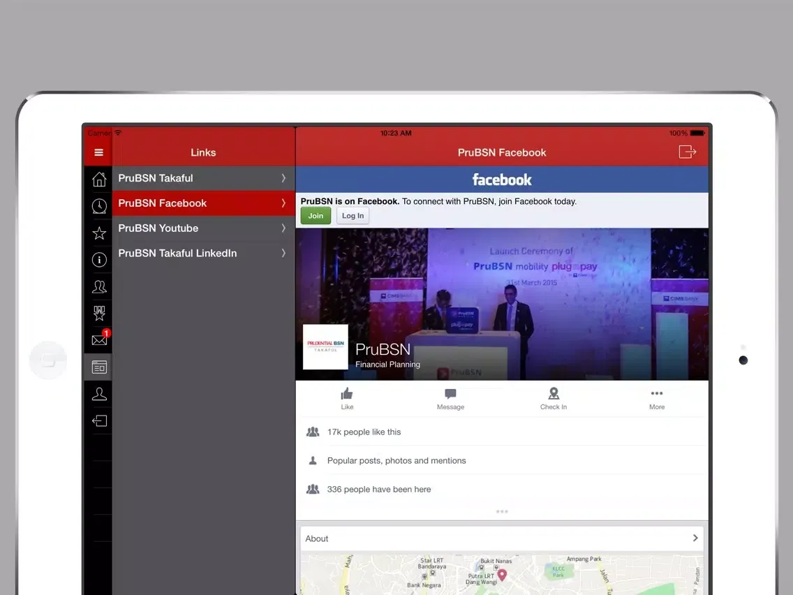
Task: Open the award ribbon star sidebar icon
Action: (99, 313)
